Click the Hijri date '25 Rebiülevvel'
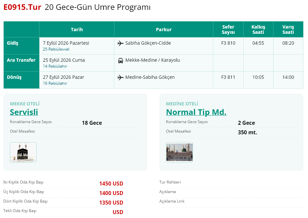Viewport: 308px width, 218px height. [56, 49]
